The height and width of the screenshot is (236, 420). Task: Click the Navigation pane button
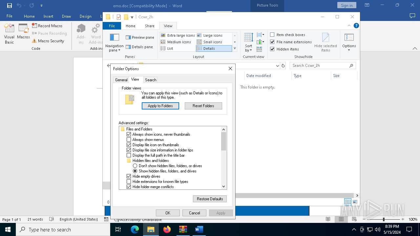pyautogui.click(x=115, y=43)
